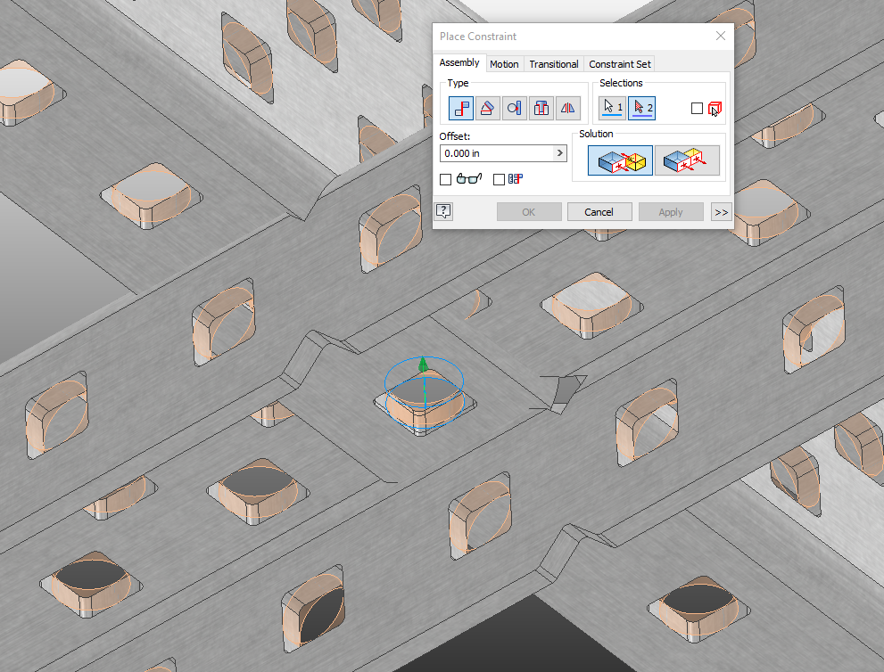Switch to the Assembly tab
The height and width of the screenshot is (672, 884).
459,62
